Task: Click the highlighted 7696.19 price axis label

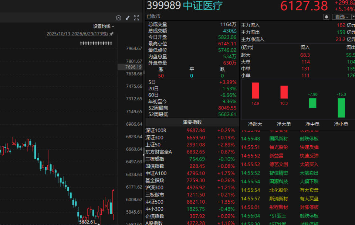Action: click(131, 67)
